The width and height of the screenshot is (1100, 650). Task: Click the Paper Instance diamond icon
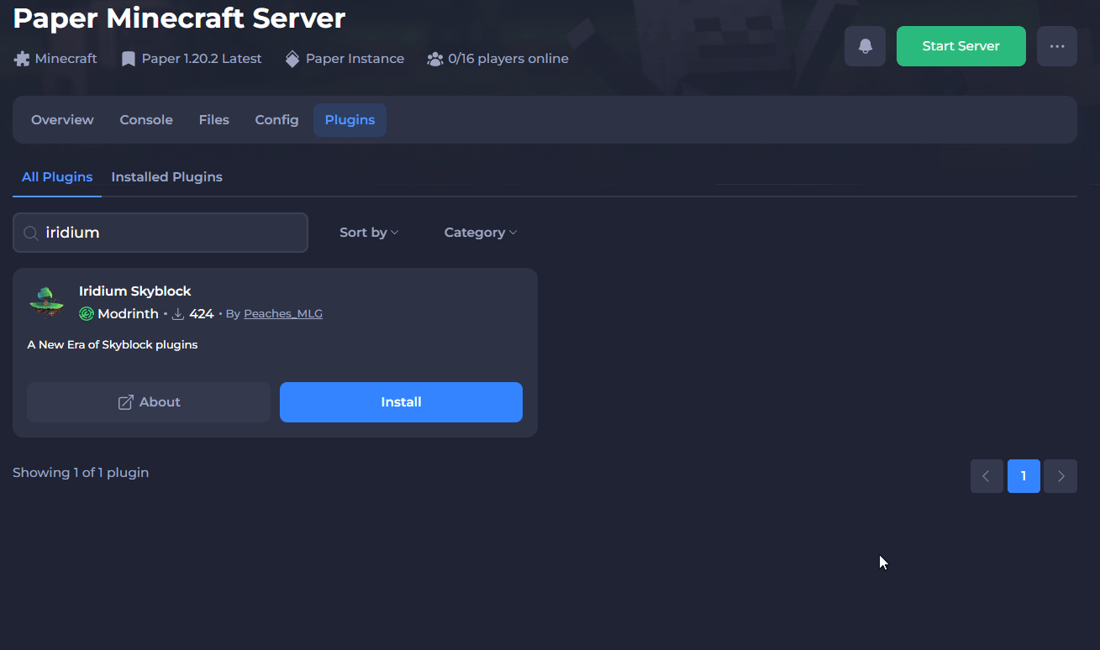click(x=292, y=59)
